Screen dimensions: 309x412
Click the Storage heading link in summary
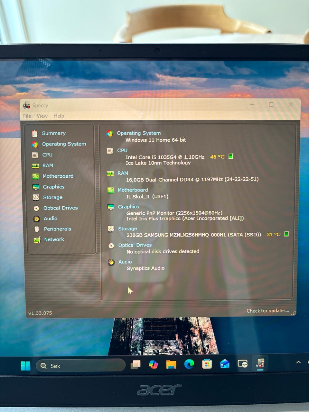click(127, 229)
